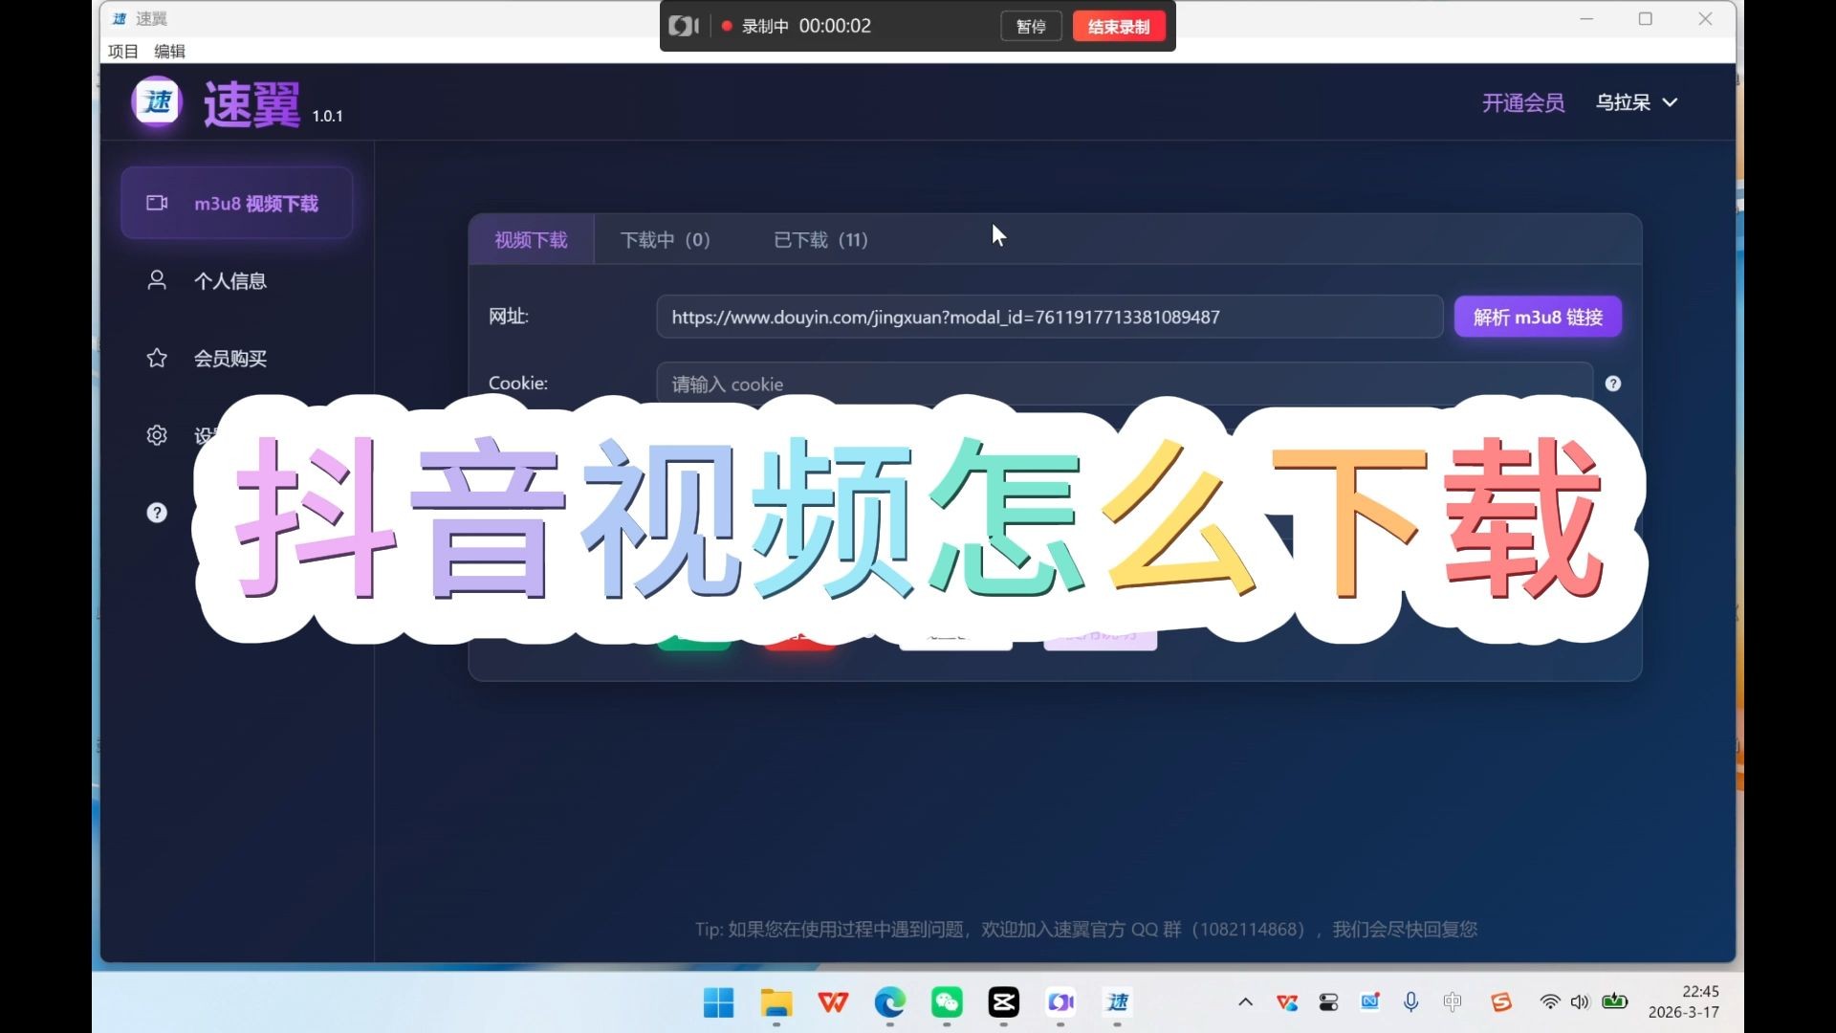Click the help icon at sidebar bottom

coord(157,513)
